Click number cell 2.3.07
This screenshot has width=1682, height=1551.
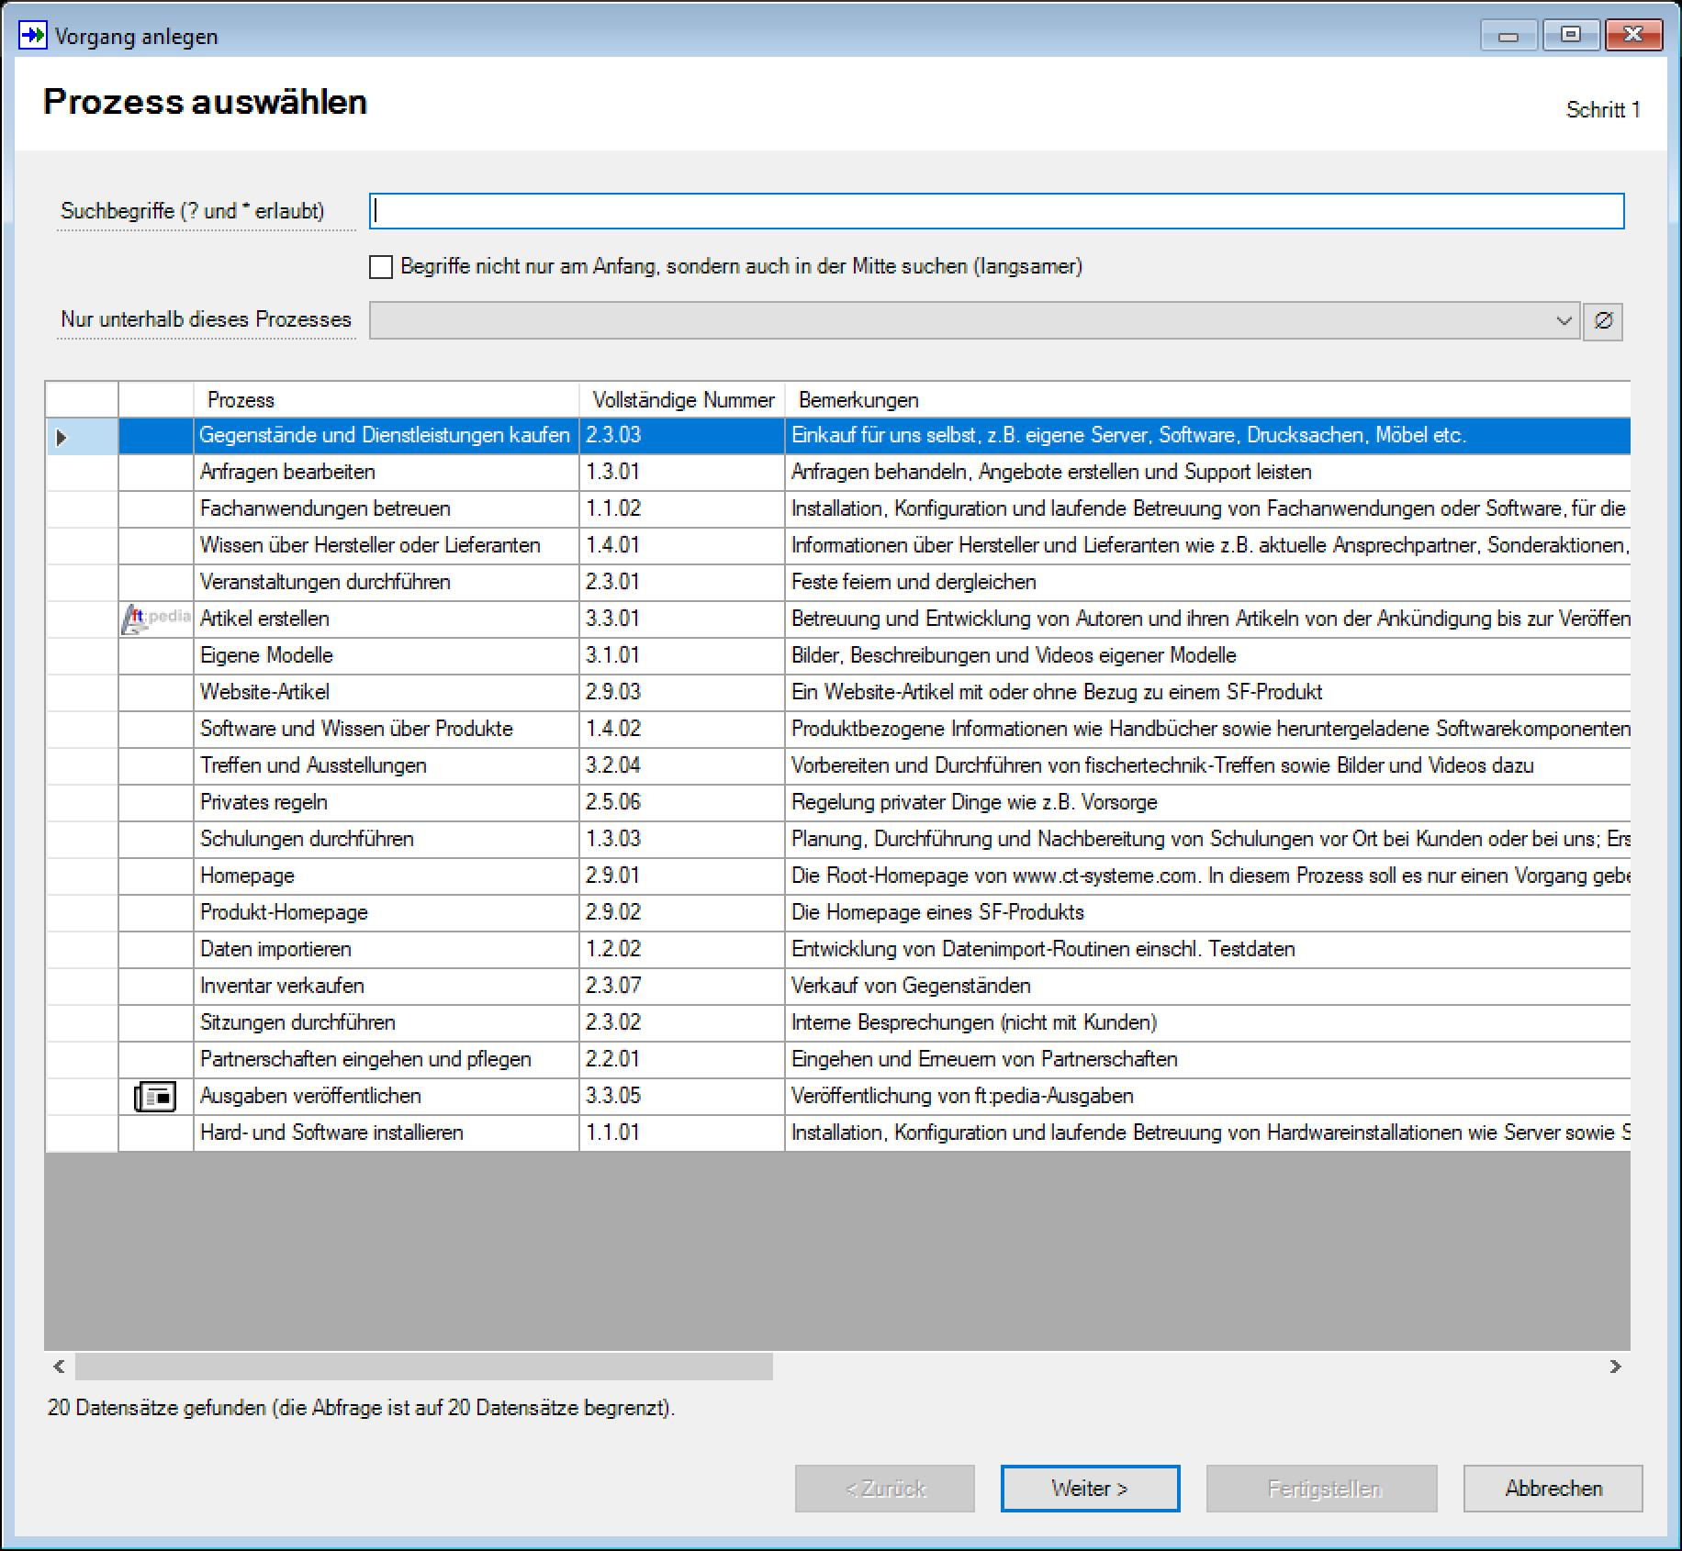click(682, 987)
